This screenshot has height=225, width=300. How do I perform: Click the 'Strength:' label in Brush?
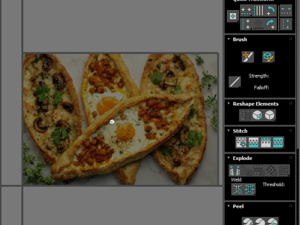coord(259,76)
